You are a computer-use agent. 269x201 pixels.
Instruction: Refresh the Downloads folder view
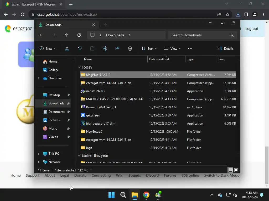[79, 35]
